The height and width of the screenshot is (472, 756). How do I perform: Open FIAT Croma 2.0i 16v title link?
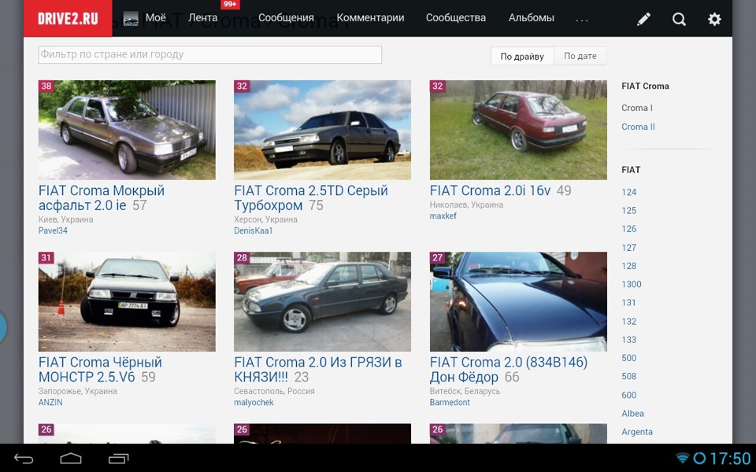(x=490, y=190)
